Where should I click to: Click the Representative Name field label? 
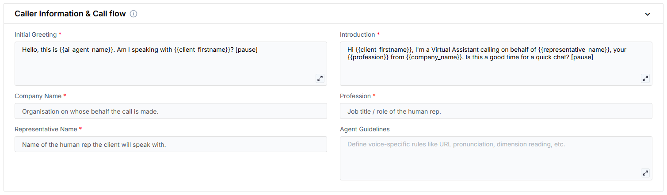(x=46, y=129)
